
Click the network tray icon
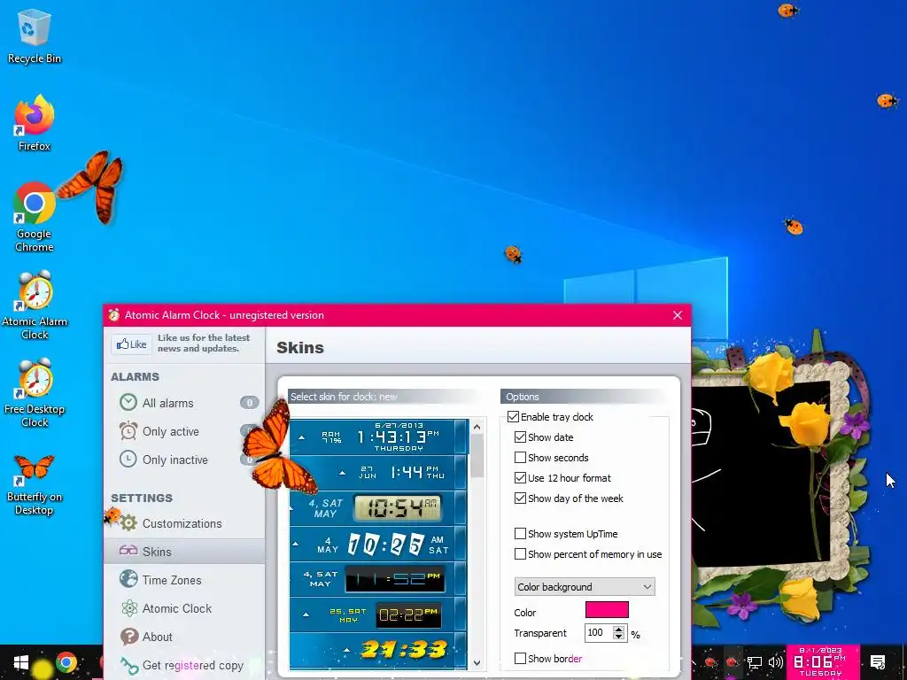point(755,662)
